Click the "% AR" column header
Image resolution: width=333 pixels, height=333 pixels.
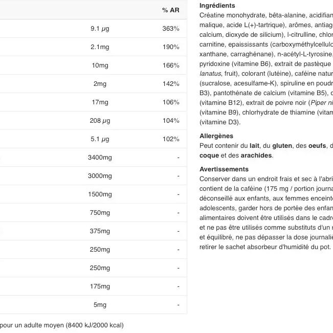[x=171, y=10]
